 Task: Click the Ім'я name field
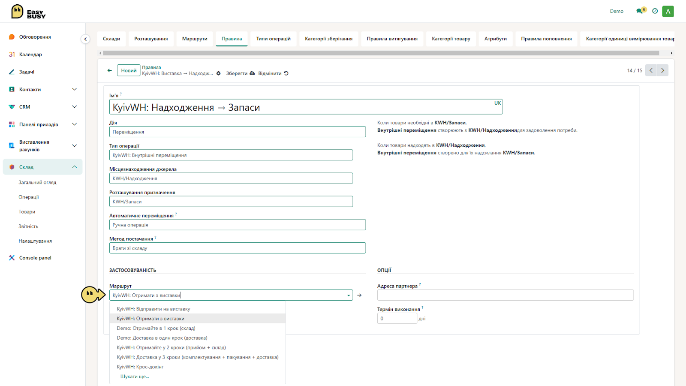[306, 107]
